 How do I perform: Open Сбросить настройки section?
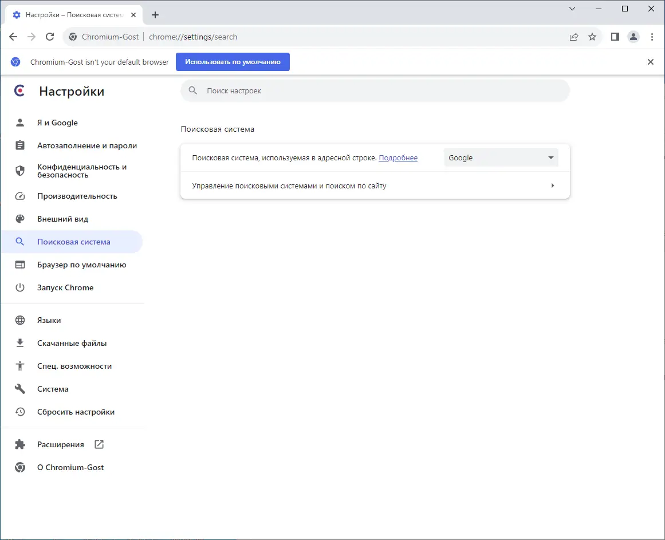point(72,412)
